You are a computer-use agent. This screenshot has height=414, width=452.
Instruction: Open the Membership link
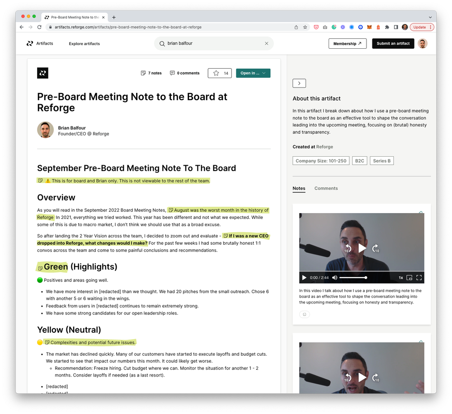pyautogui.click(x=347, y=44)
